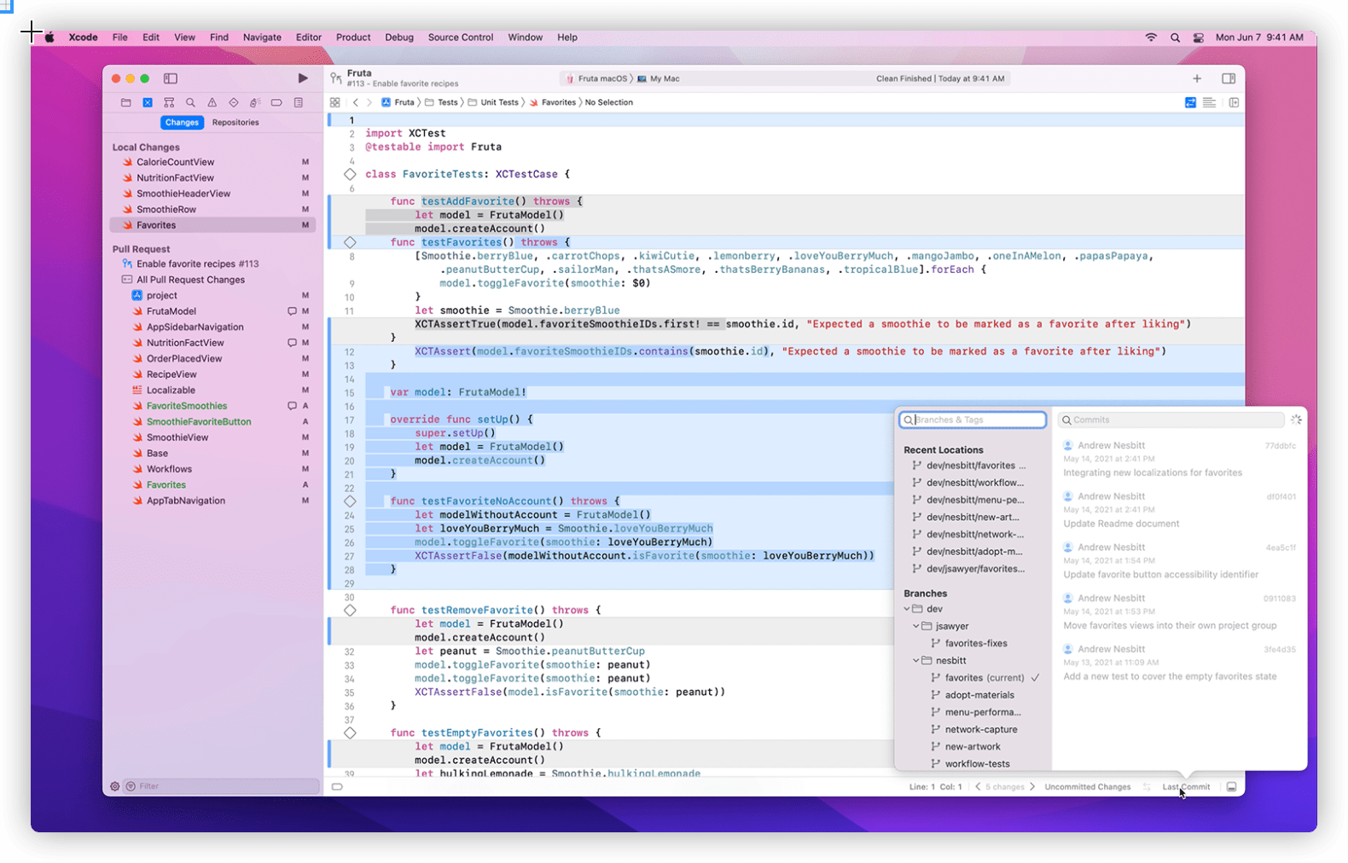Open the Source Control menu

[x=461, y=38]
